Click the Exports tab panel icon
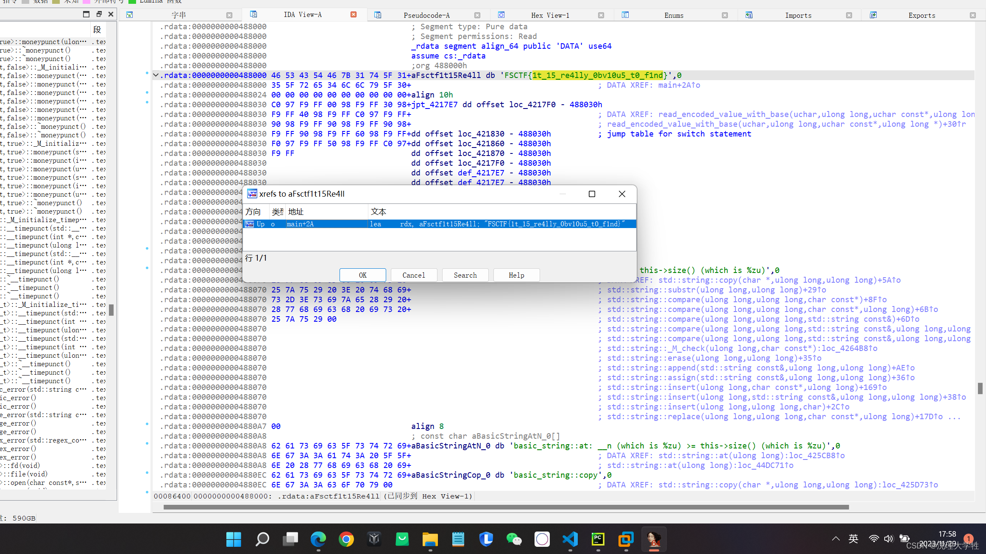986x554 pixels. point(874,15)
